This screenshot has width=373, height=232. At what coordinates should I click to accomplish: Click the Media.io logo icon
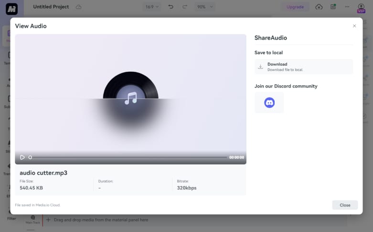point(12,8)
